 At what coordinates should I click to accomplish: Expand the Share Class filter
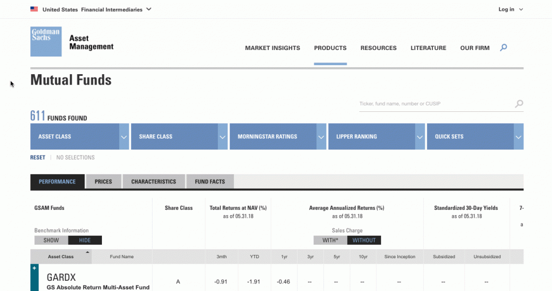coord(179,137)
